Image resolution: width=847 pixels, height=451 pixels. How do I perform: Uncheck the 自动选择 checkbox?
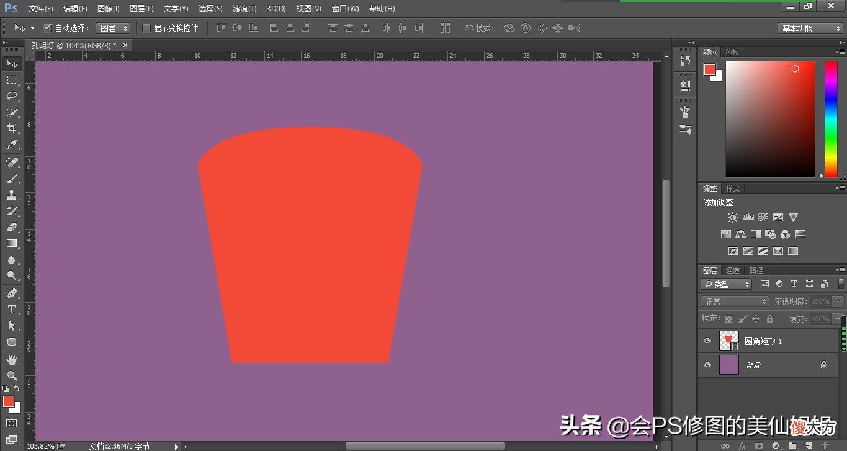point(47,28)
